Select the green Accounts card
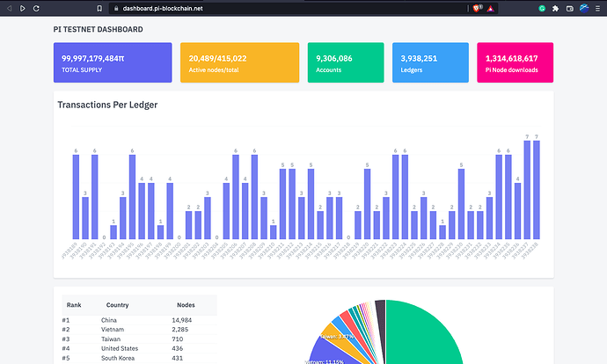Viewport: 607px width, 364px height. 346,62
